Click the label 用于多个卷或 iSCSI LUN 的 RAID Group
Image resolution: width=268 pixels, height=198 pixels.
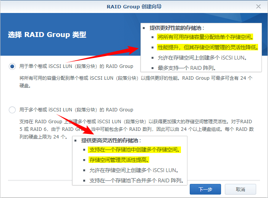pyautogui.click(x=76, y=109)
